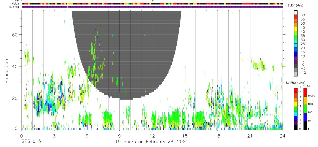Click the 18 tick label on UT hours axis

[218, 136]
